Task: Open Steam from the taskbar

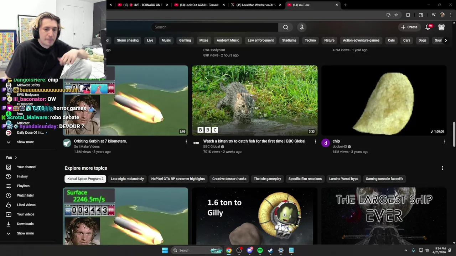Action: (270, 250)
